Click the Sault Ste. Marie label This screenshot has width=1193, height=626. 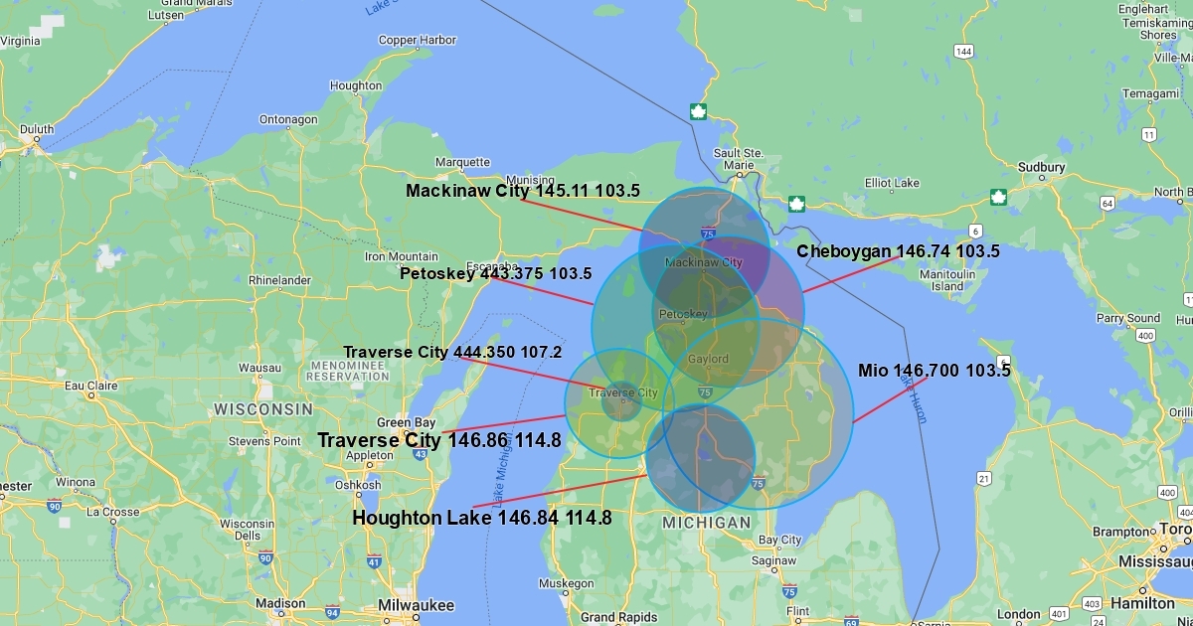[739, 159]
